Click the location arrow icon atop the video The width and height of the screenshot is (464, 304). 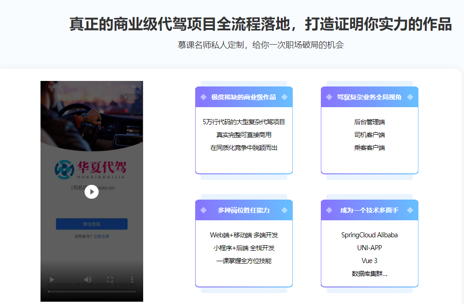click(x=125, y=97)
